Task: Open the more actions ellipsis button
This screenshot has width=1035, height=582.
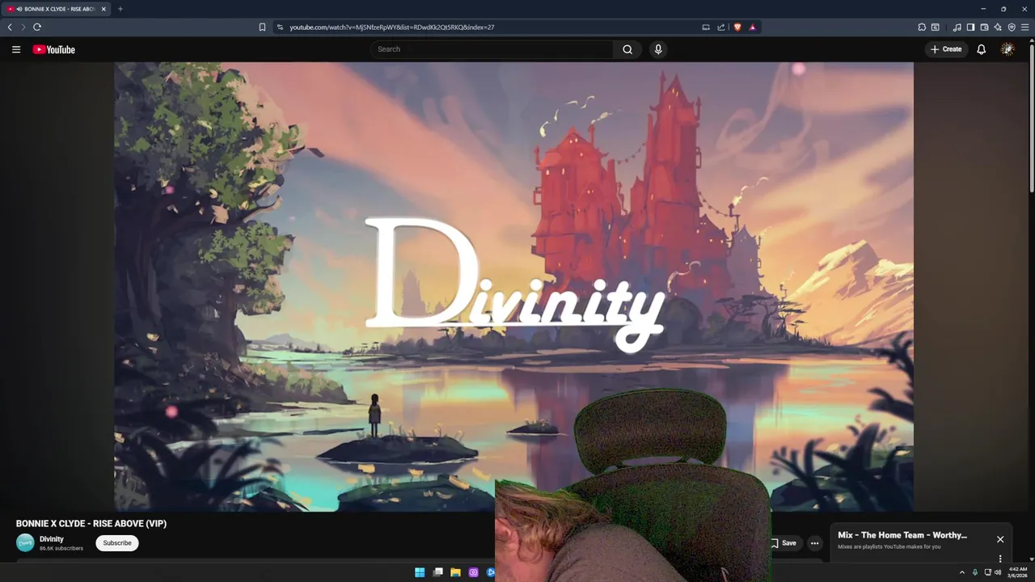Action: pyautogui.click(x=814, y=543)
